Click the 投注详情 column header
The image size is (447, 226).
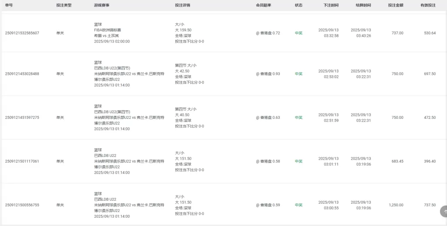[182, 5]
